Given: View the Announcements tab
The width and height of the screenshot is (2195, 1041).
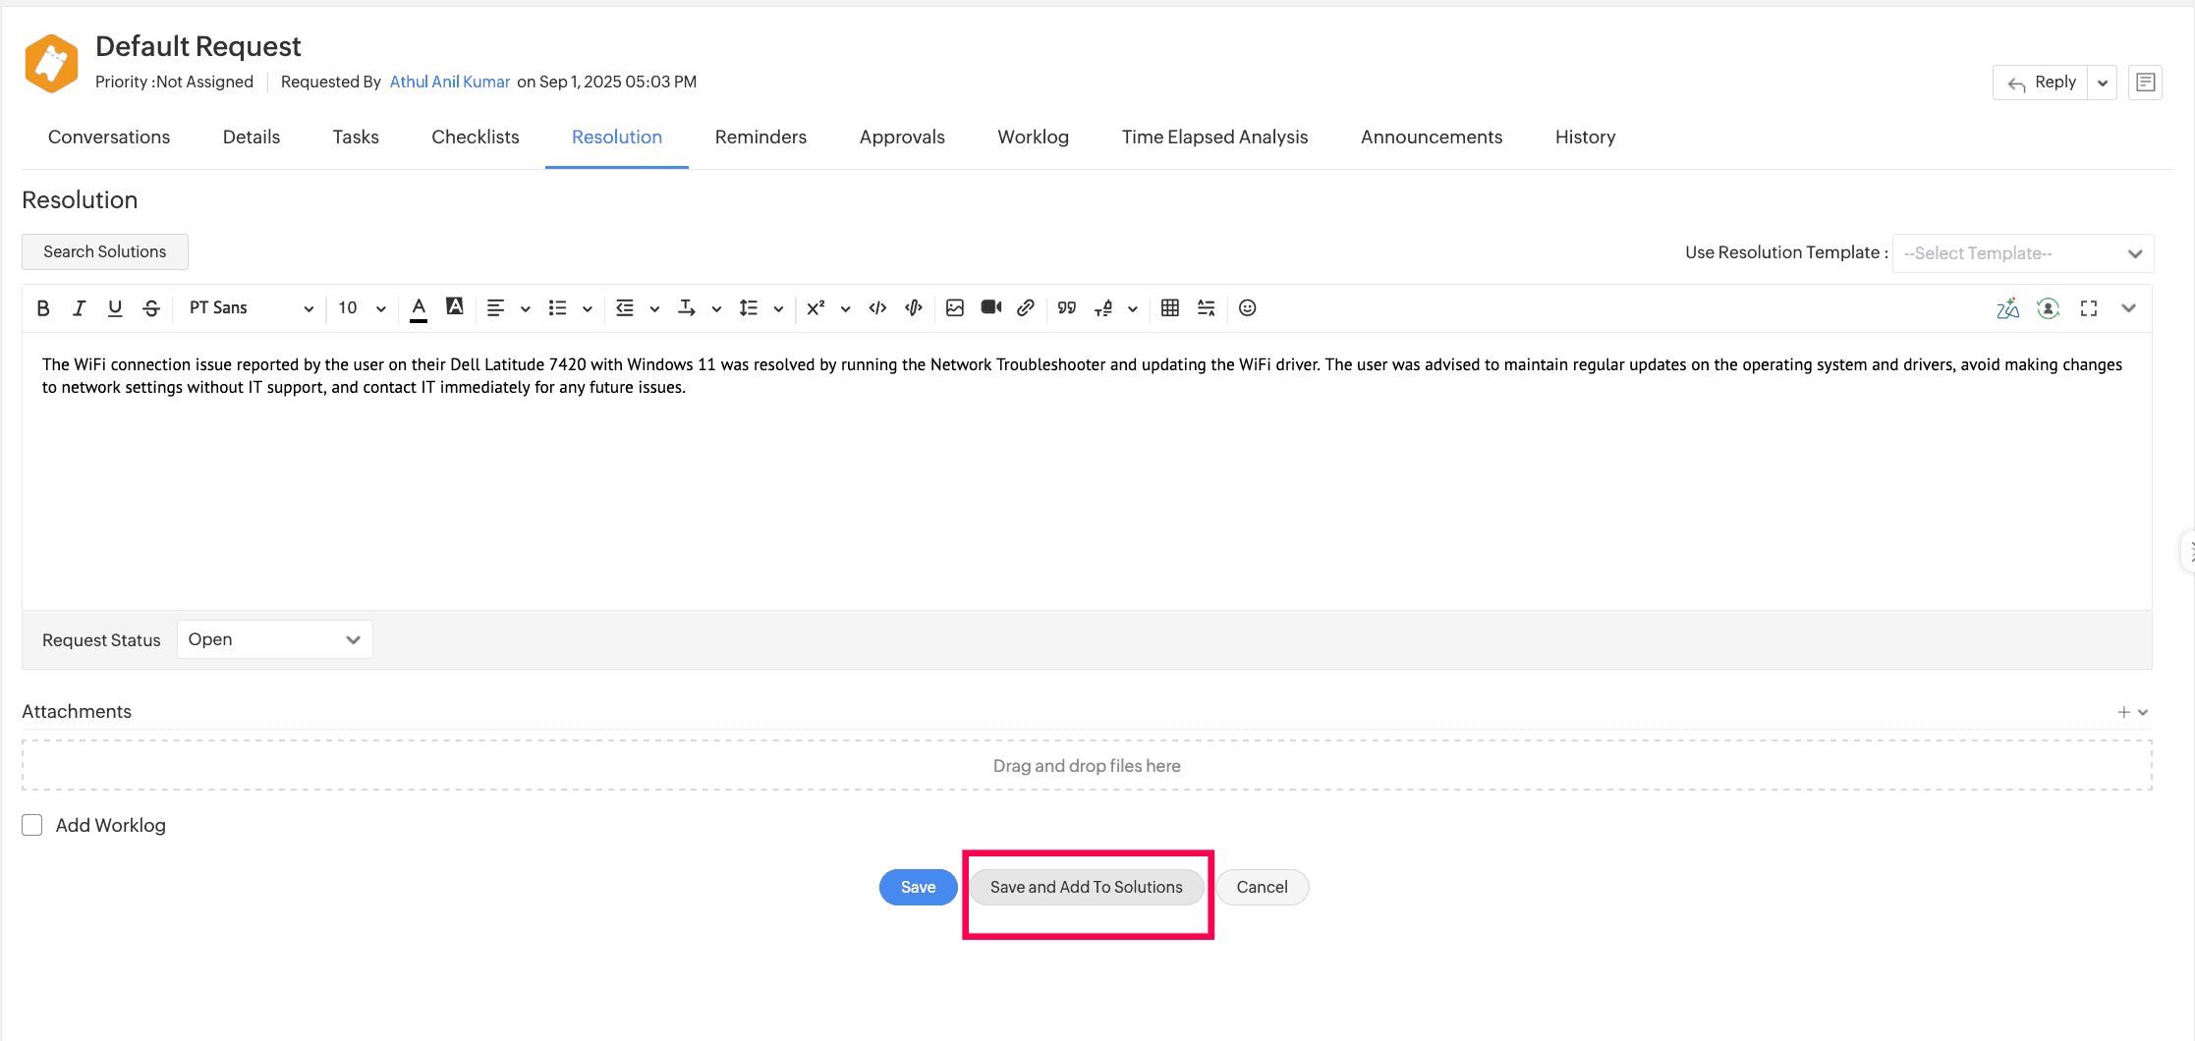Looking at the screenshot, I should pos(1432,137).
